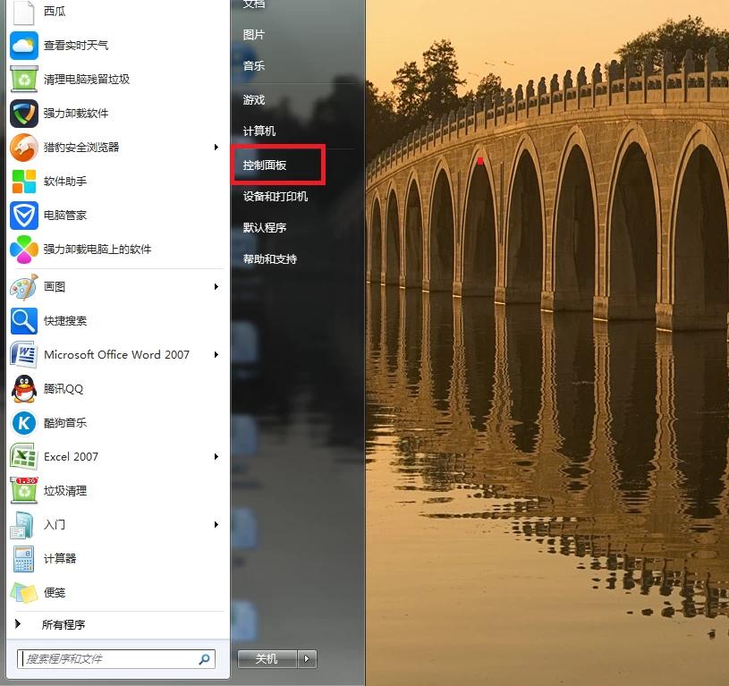Expand 猎豹安全浏览器 submenu arrow
The image size is (729, 686).
tap(216, 148)
